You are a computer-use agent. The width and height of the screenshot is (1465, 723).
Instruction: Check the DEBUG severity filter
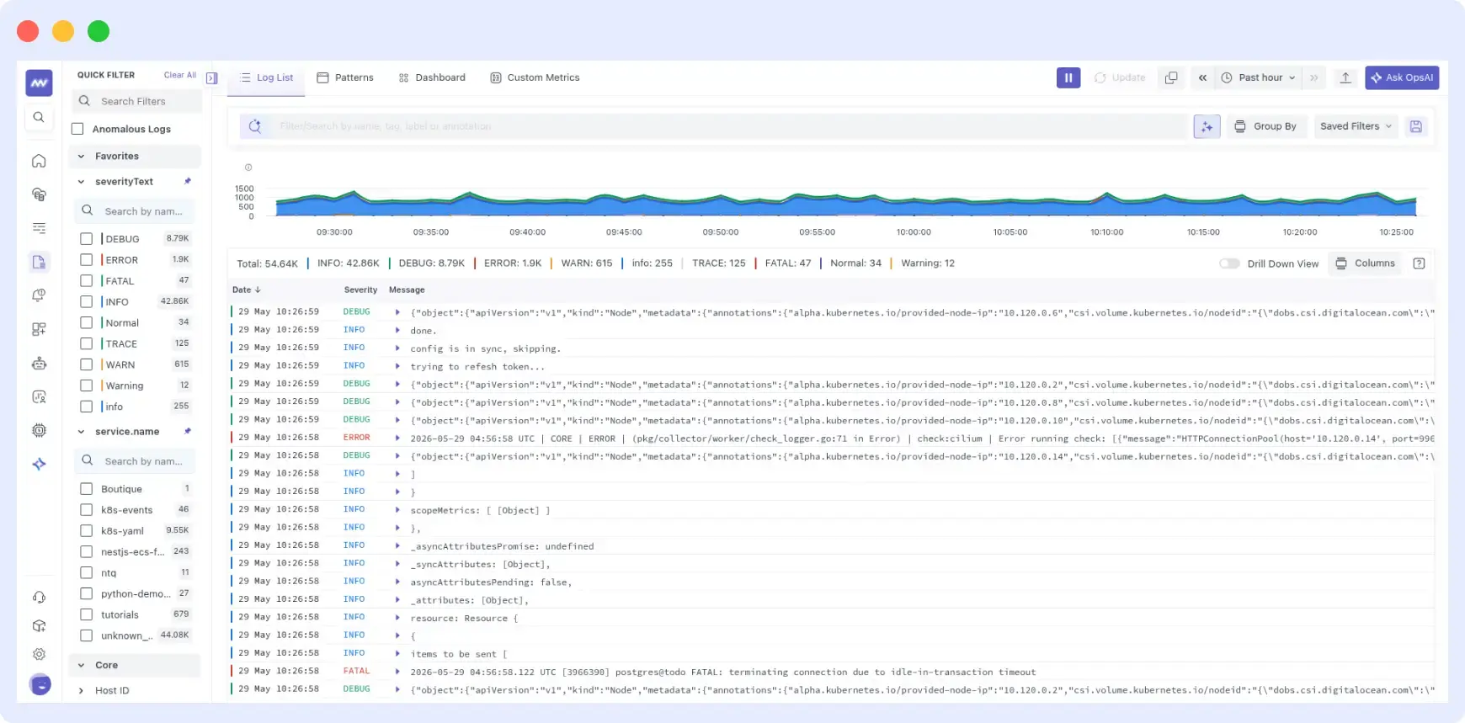pos(86,238)
